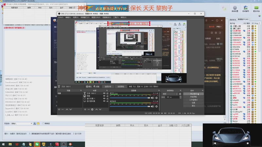Open source properties gear below sources list

92,109
